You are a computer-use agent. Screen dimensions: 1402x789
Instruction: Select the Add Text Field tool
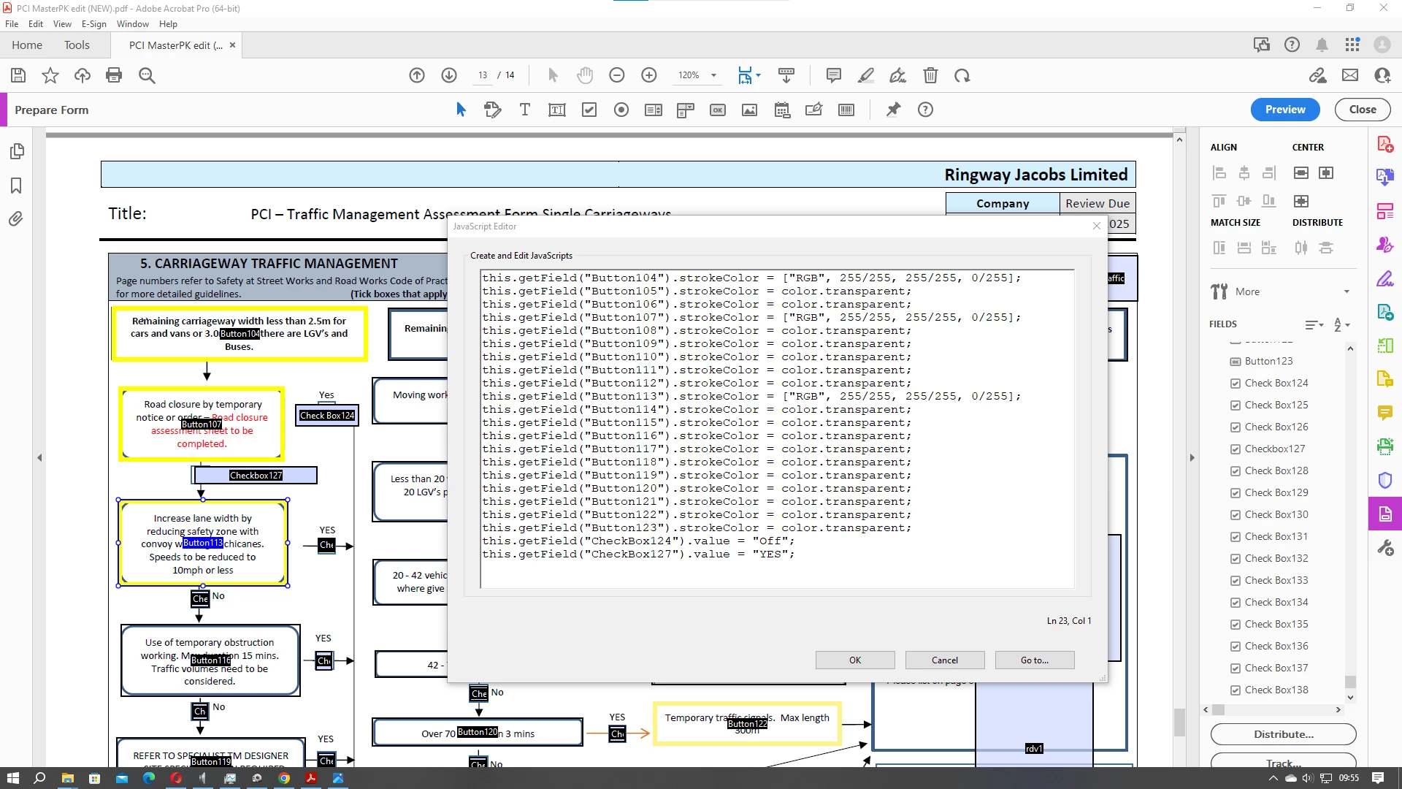click(x=556, y=110)
